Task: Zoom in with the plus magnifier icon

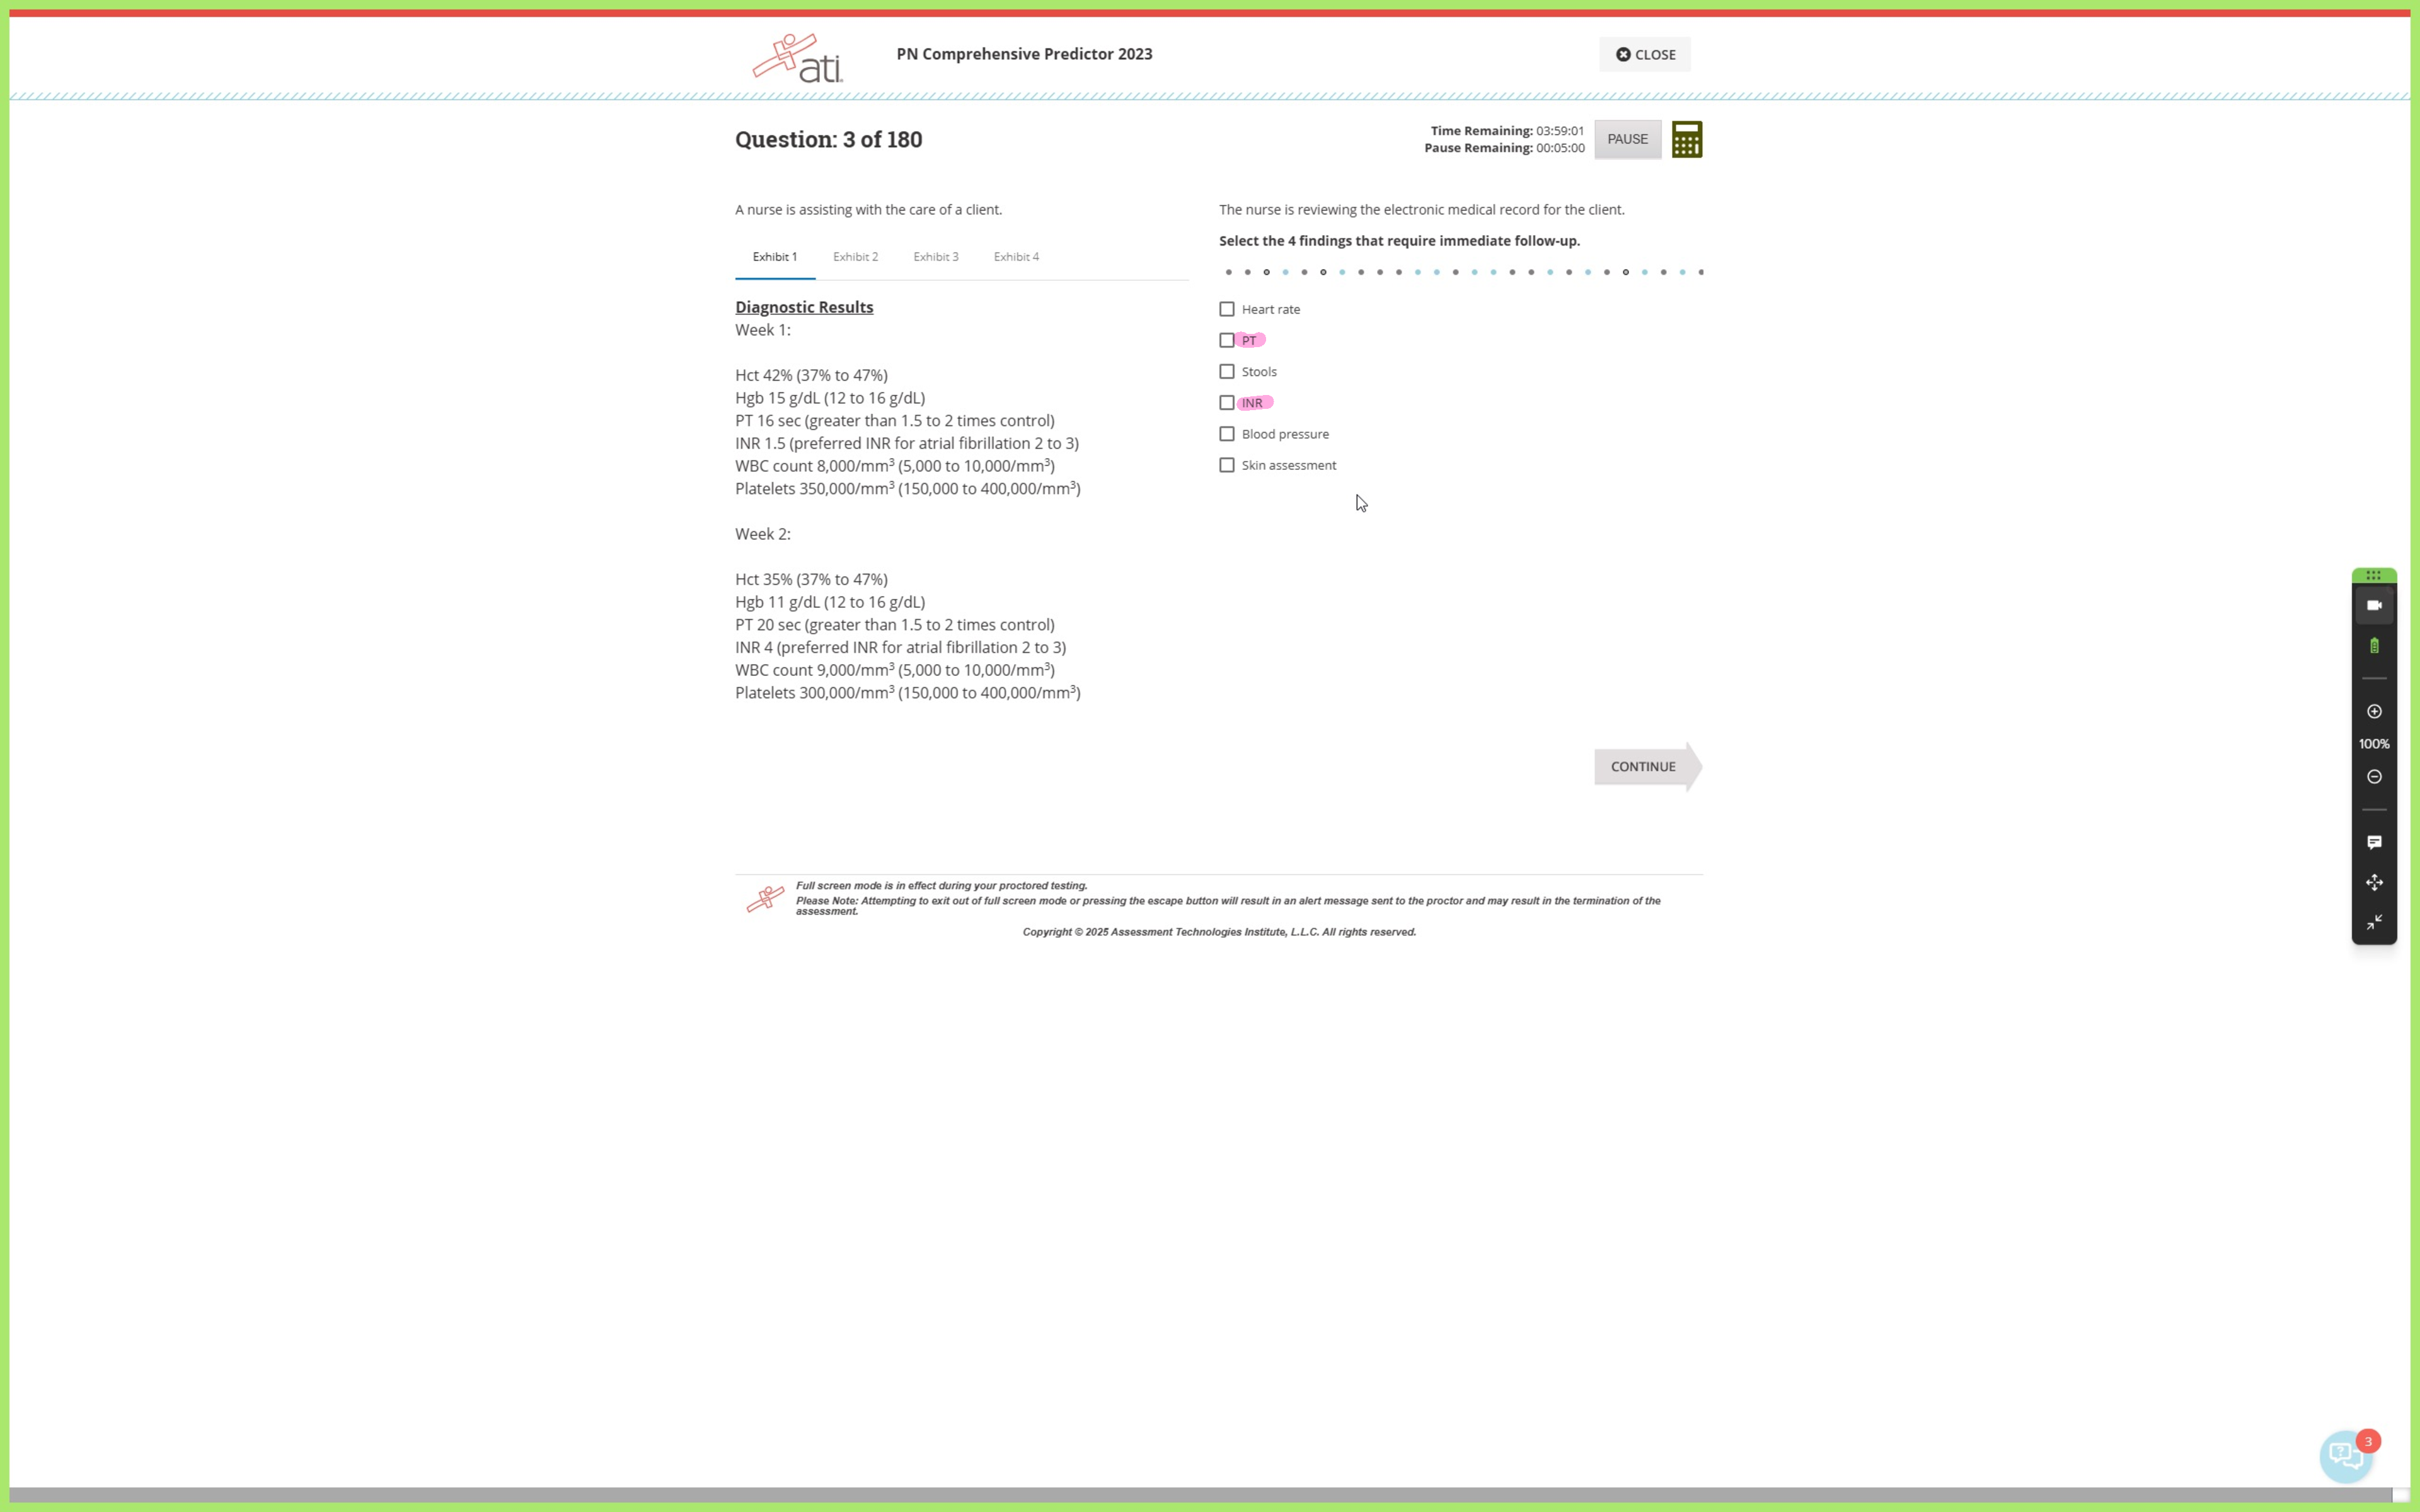Action: [x=2374, y=711]
